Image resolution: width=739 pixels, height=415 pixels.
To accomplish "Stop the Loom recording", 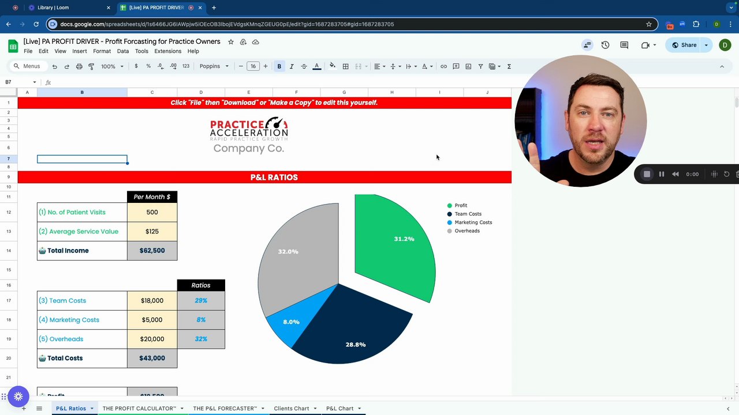I will (647, 174).
